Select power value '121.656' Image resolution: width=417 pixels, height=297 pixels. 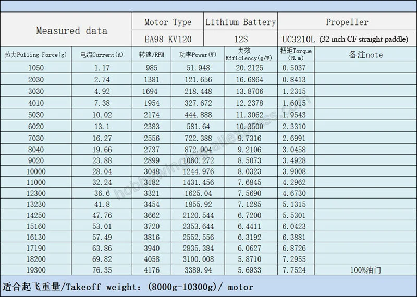coord(198,79)
